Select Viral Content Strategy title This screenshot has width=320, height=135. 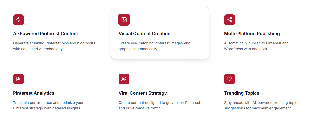tap(143, 93)
